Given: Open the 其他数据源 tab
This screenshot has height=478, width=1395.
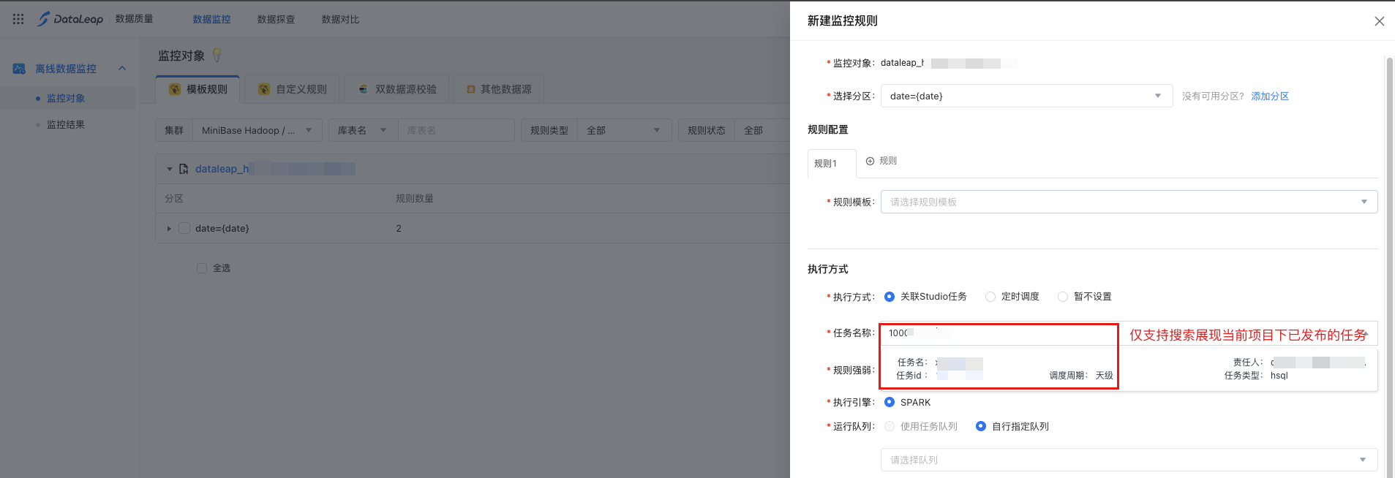Looking at the screenshot, I should pos(498,89).
